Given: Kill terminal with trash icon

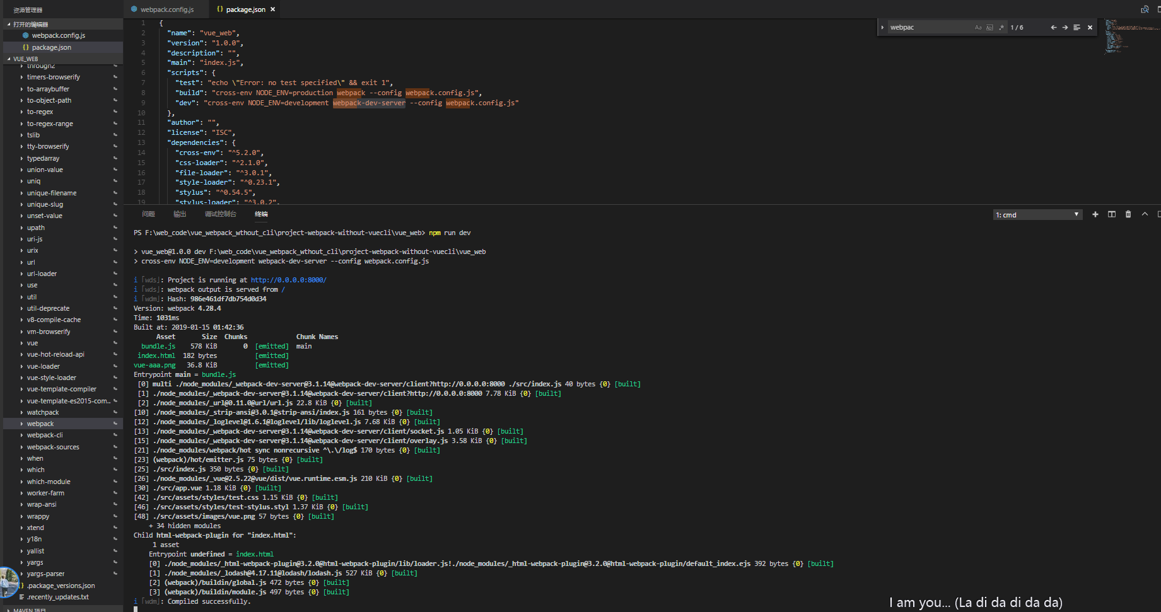Looking at the screenshot, I should click(x=1128, y=215).
